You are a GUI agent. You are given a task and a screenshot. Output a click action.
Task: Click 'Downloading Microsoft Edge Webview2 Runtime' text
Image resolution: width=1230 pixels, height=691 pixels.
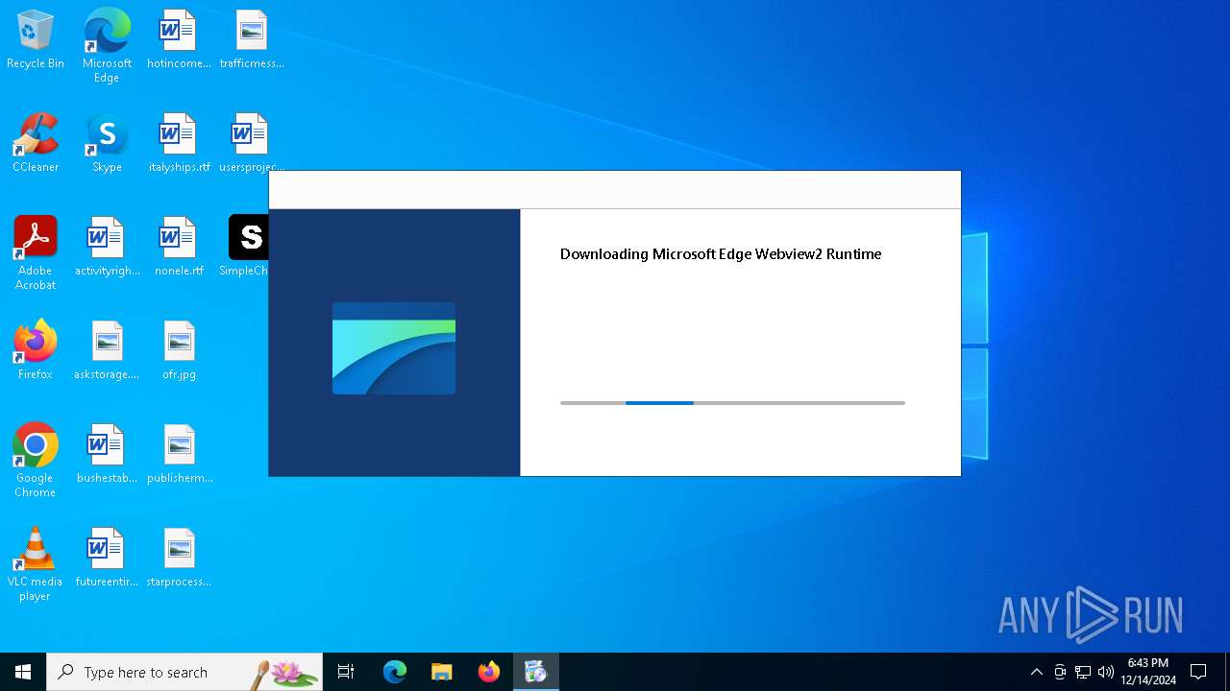point(721,254)
